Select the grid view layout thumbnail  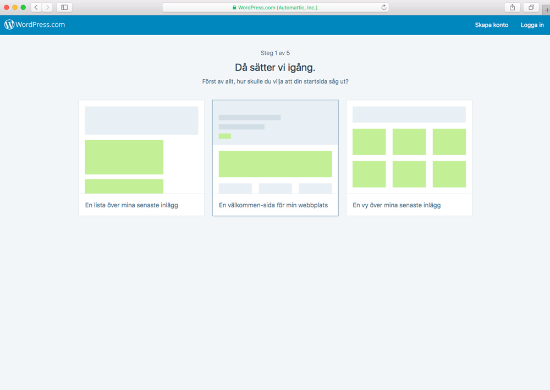[x=409, y=147]
